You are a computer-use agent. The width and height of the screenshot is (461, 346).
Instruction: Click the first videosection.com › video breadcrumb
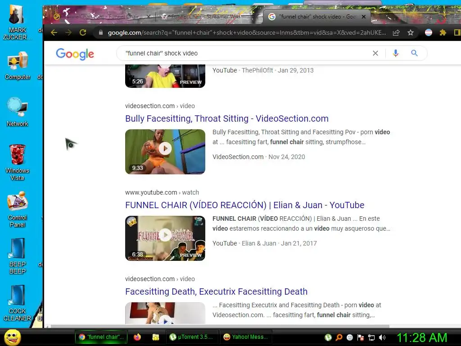[x=160, y=106]
